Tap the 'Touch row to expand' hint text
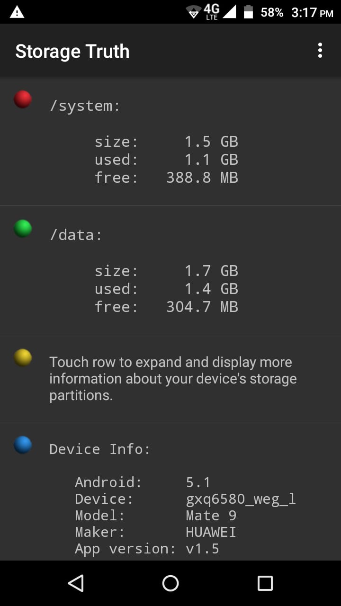Viewport: 341px width, 606px height. coord(173,379)
